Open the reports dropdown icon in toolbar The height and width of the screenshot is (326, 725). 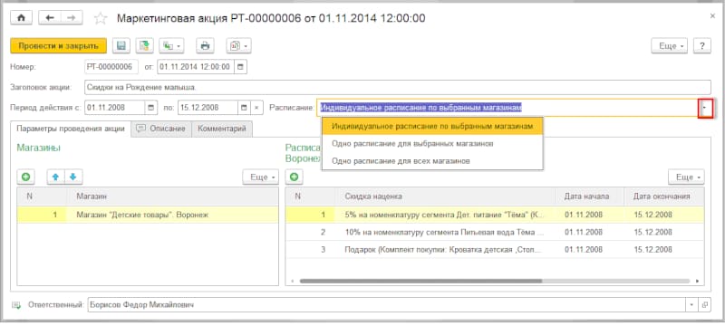tap(238, 45)
